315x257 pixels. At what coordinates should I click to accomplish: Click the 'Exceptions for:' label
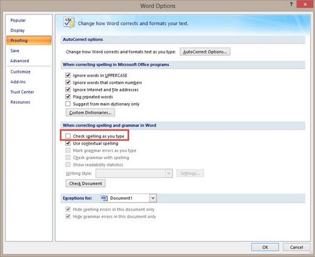point(77,198)
